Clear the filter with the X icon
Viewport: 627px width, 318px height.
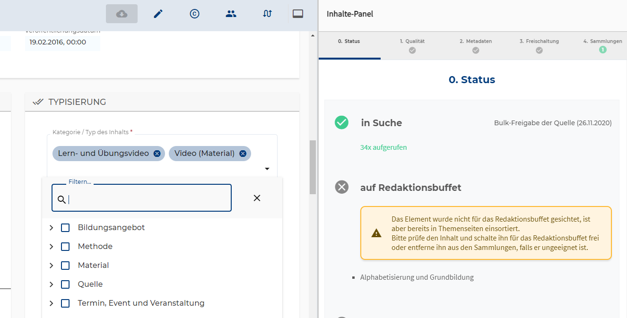coord(257,198)
